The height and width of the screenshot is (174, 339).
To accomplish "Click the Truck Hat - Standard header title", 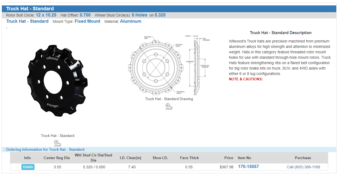I will coord(30,9).
